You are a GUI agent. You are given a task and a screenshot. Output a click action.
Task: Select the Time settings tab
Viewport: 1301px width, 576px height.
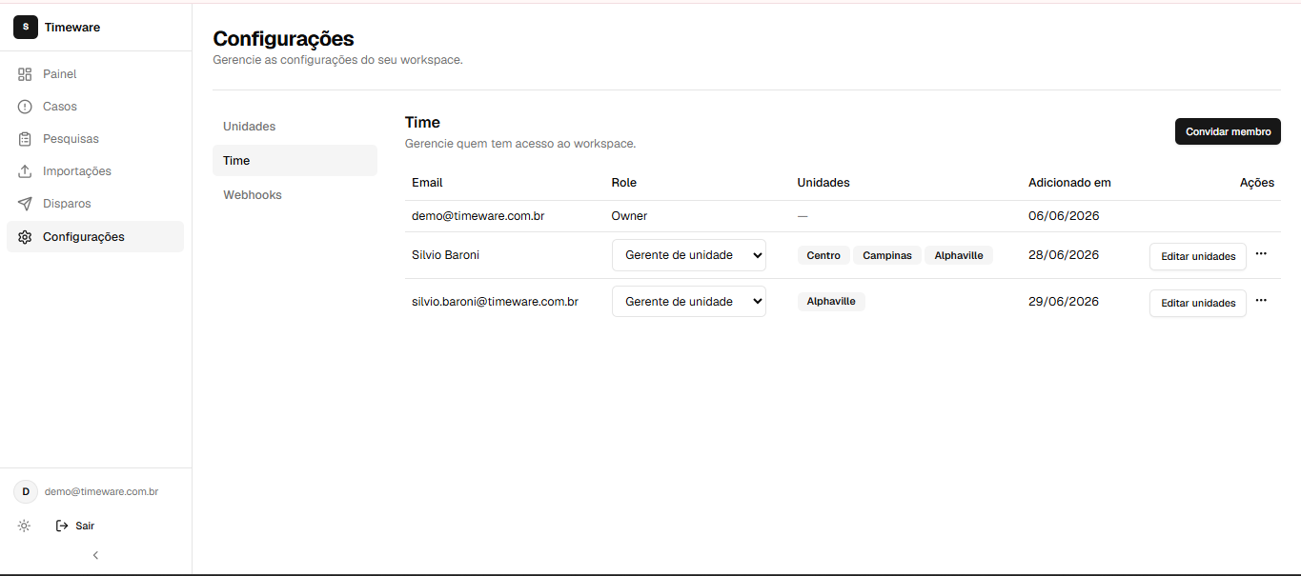295,161
